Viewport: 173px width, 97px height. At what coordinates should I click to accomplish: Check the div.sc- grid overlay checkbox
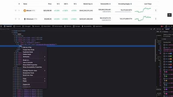(x=164, y=48)
